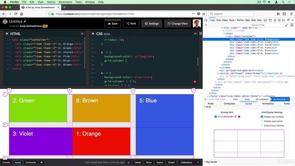295x166 pixels.
Task: Open a new browser tab
Action: tap(65, 7)
